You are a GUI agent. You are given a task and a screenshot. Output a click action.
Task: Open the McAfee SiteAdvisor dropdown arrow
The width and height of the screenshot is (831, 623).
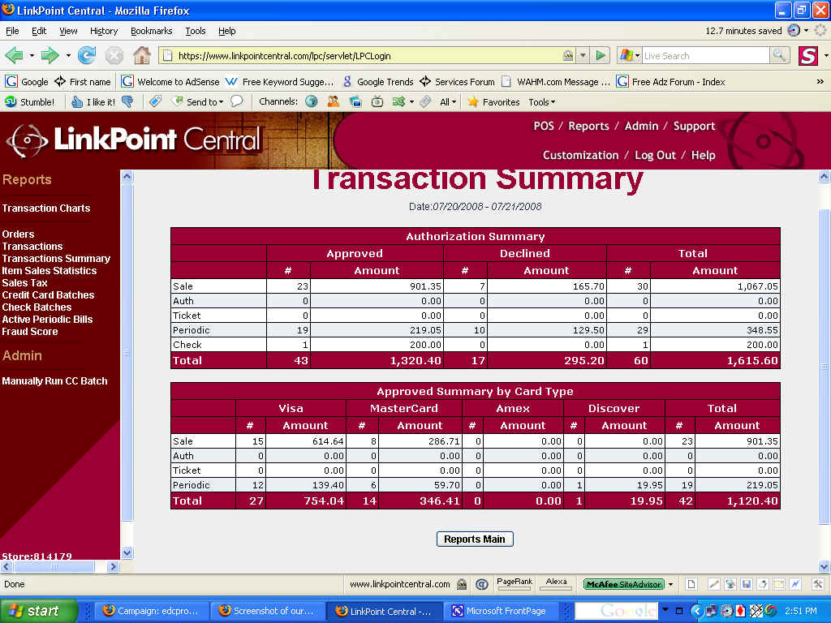(x=671, y=584)
